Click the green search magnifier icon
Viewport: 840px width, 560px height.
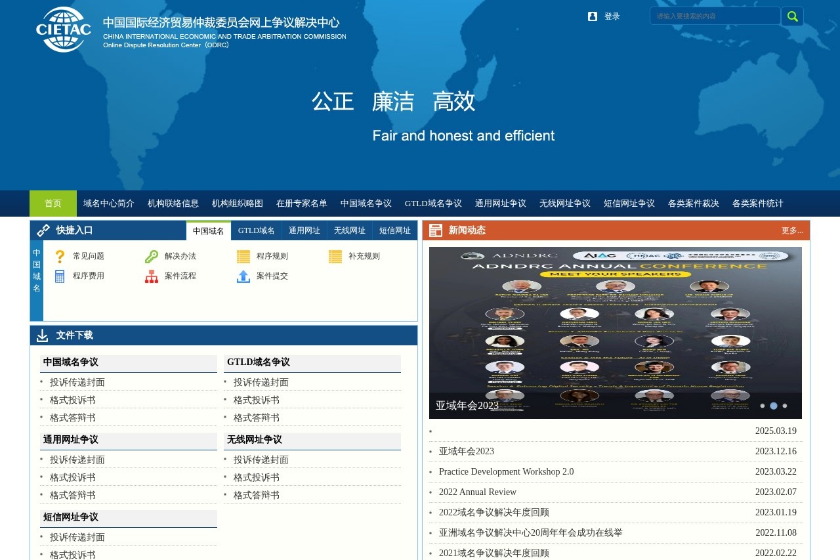[792, 16]
